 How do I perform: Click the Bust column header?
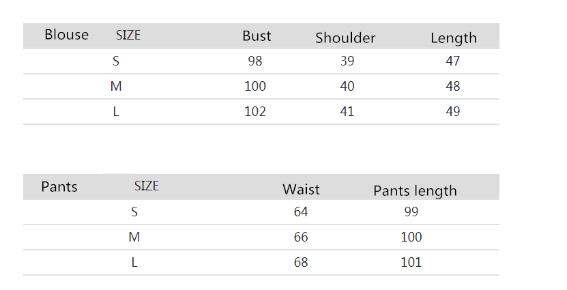coord(257,36)
